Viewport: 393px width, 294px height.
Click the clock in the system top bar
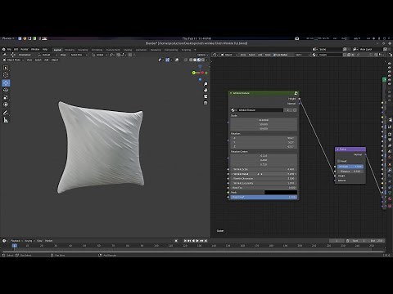pos(196,38)
